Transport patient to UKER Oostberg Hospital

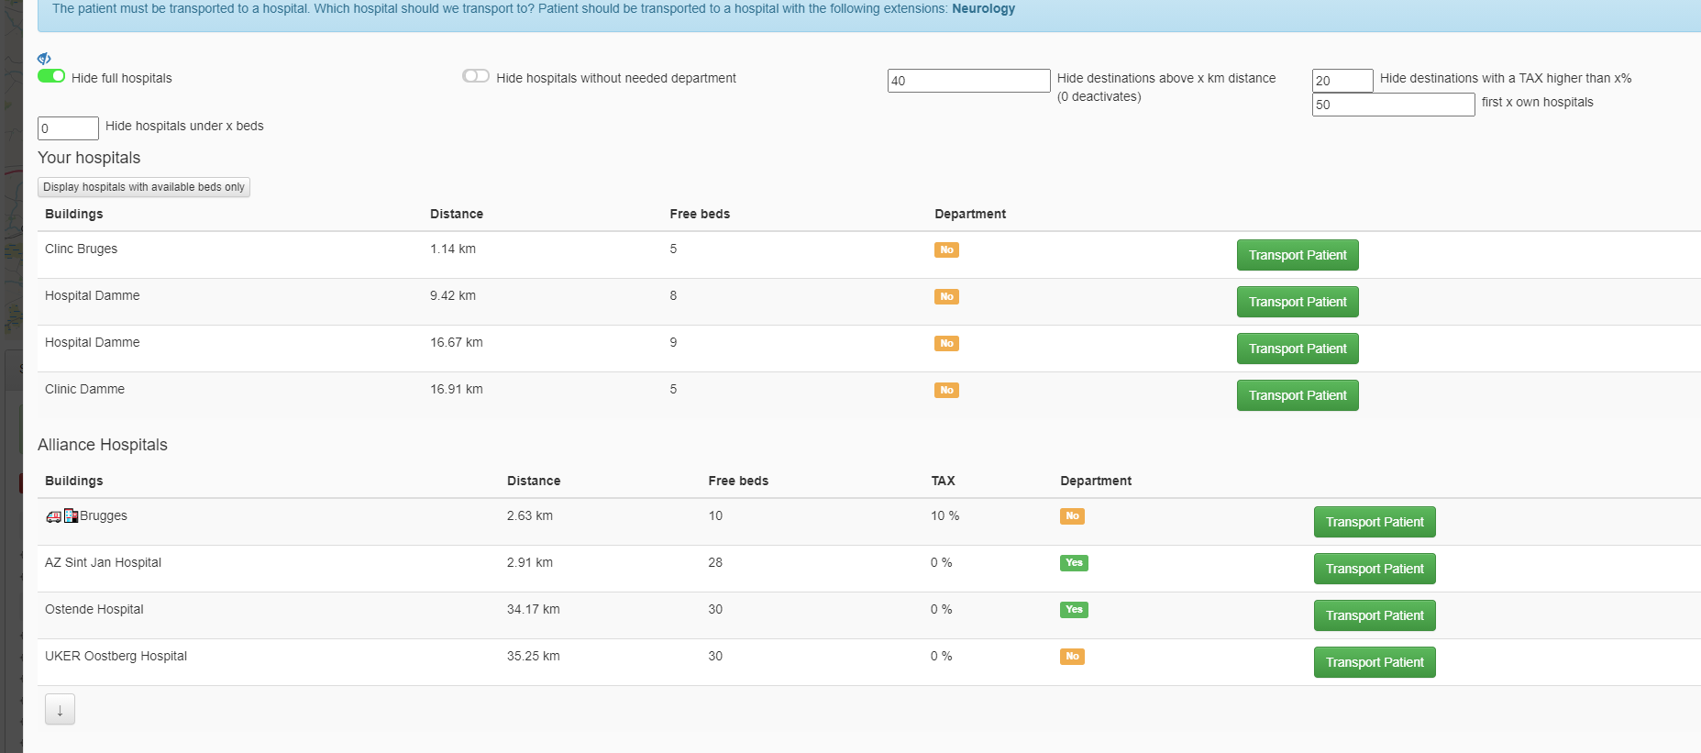click(x=1375, y=662)
